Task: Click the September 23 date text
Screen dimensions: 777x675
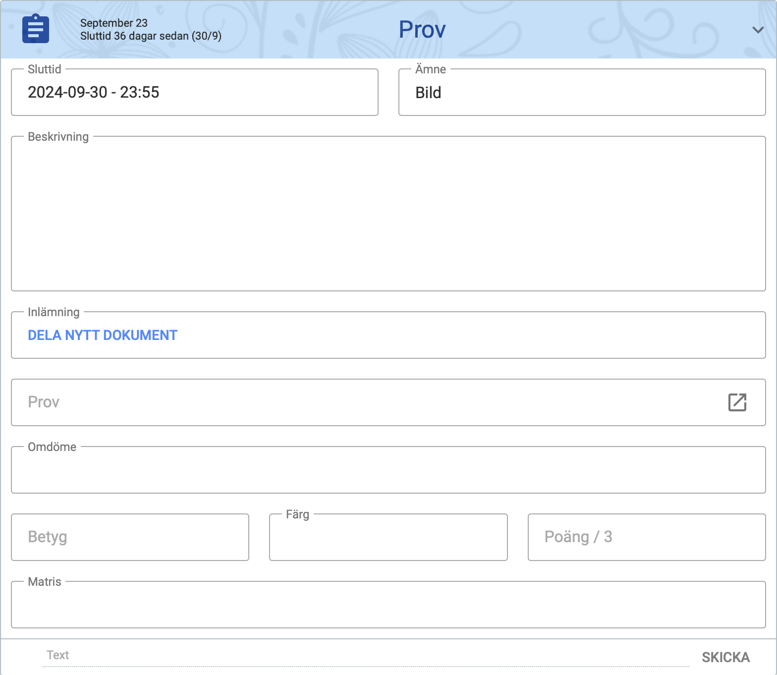Action: coord(114,23)
